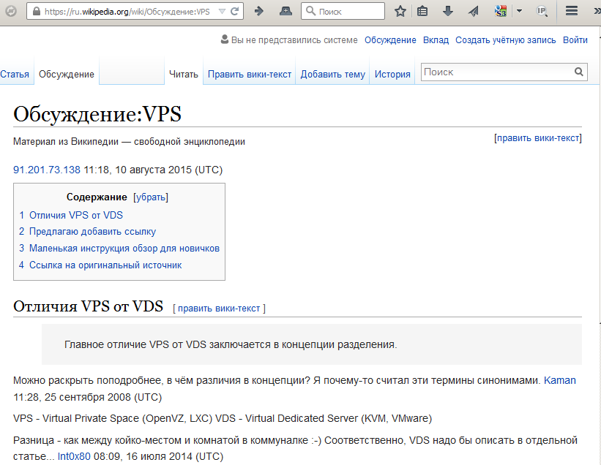Viewport: 601px width, 465px height.
Task: Open the S3 extension dropdown arrow
Action: click(x=519, y=11)
